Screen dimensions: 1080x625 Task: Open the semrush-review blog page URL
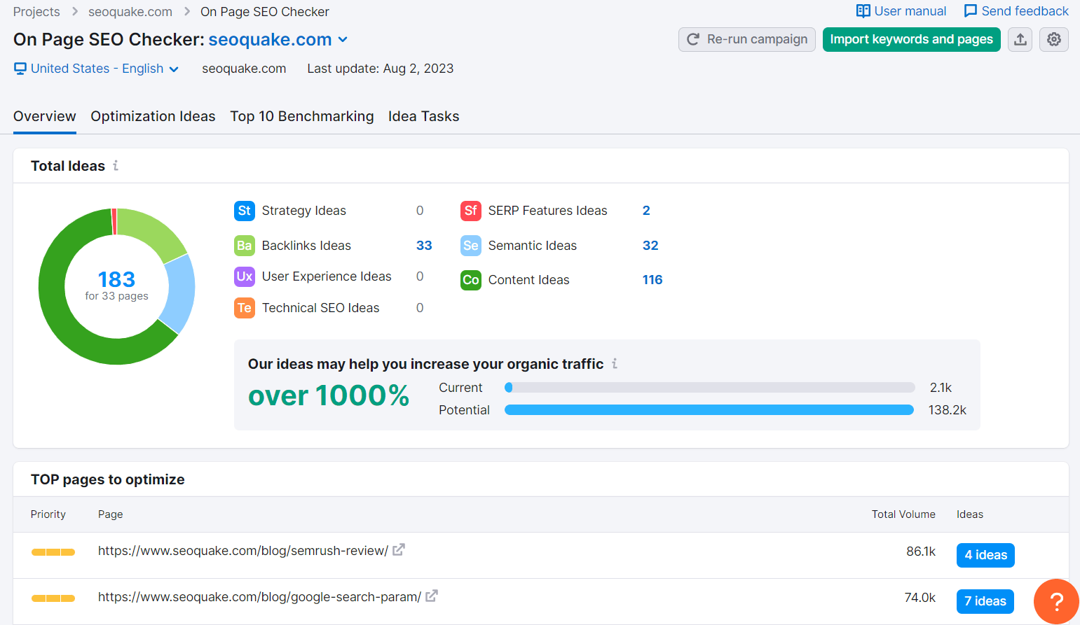tap(243, 551)
